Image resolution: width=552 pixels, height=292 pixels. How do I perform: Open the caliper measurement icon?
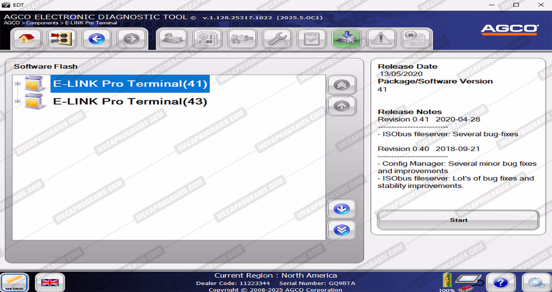tap(242, 39)
